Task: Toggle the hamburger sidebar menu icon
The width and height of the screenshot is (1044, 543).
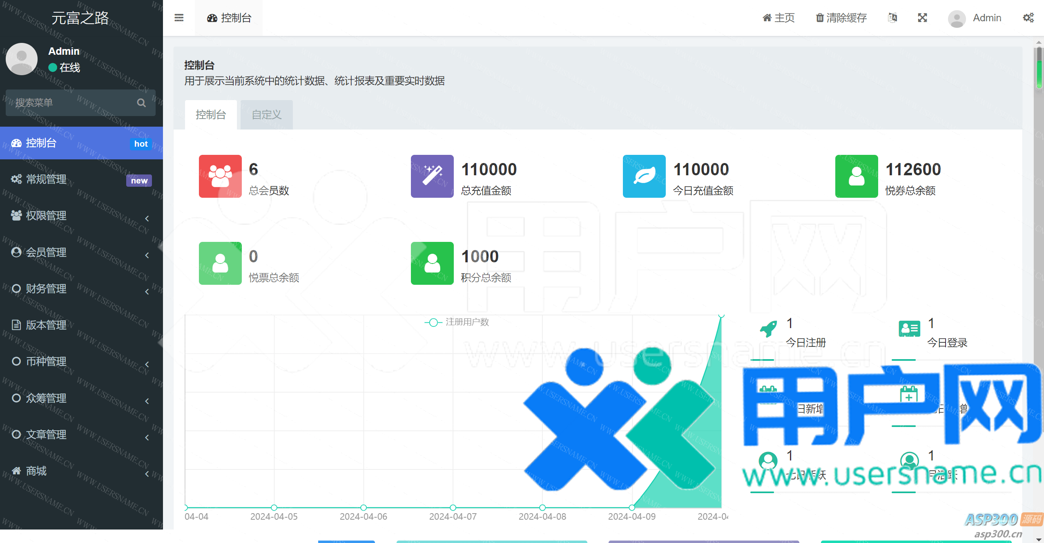Action: 178,18
